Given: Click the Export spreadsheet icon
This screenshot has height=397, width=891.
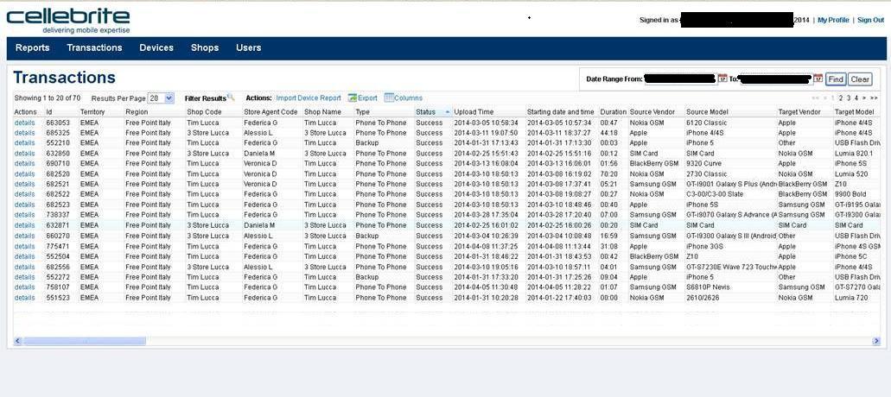Looking at the screenshot, I should [353, 98].
